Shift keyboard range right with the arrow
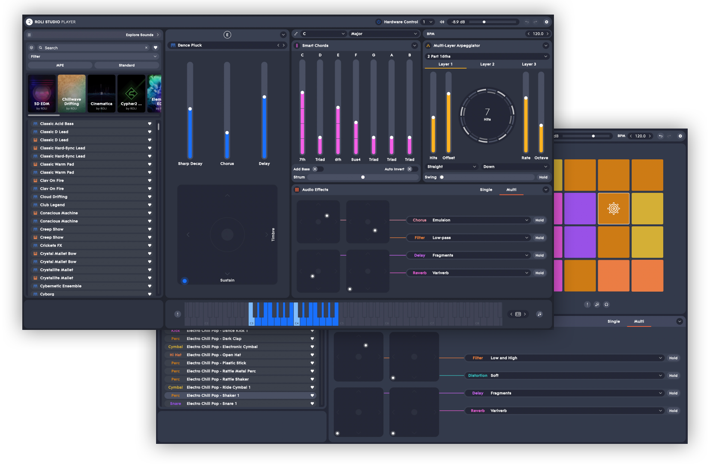This screenshot has height=473, width=710. (525, 314)
